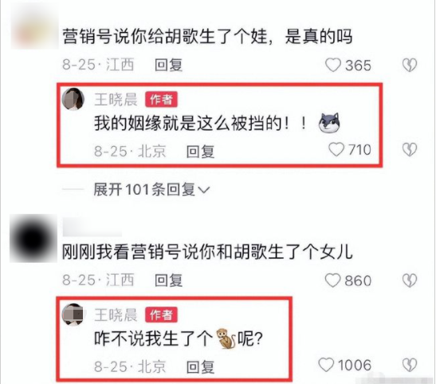This screenshot has width=436, height=384.
Task: Expand 展开101条回复 replies
Action: pyautogui.click(x=151, y=190)
